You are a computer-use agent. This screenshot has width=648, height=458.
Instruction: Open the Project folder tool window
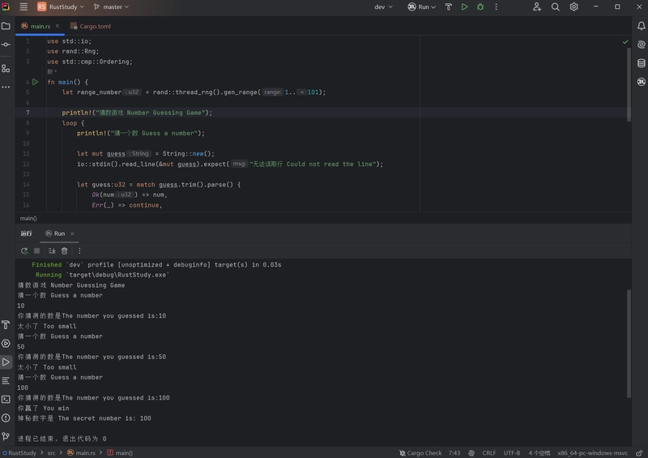pos(6,26)
